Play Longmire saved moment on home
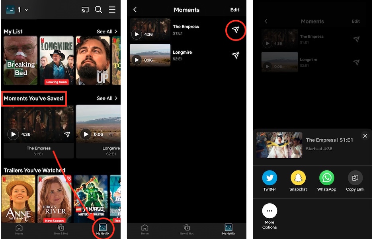Screen dimensions: 373x239 86,134
